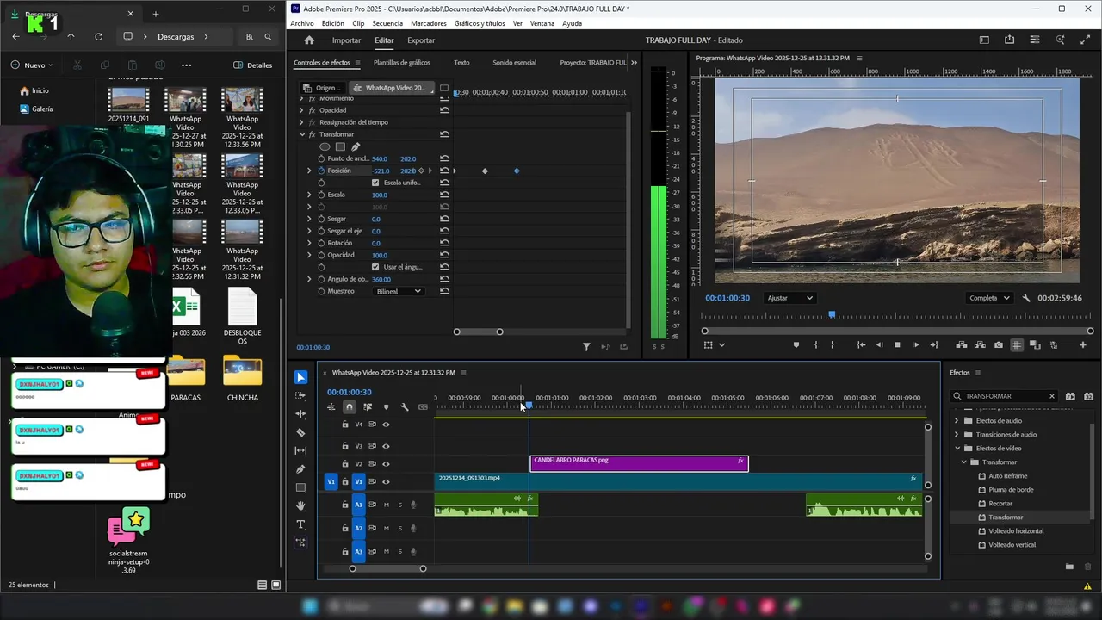1102x620 pixels.
Task: Click the Export Frame camera icon
Action: [x=998, y=345]
